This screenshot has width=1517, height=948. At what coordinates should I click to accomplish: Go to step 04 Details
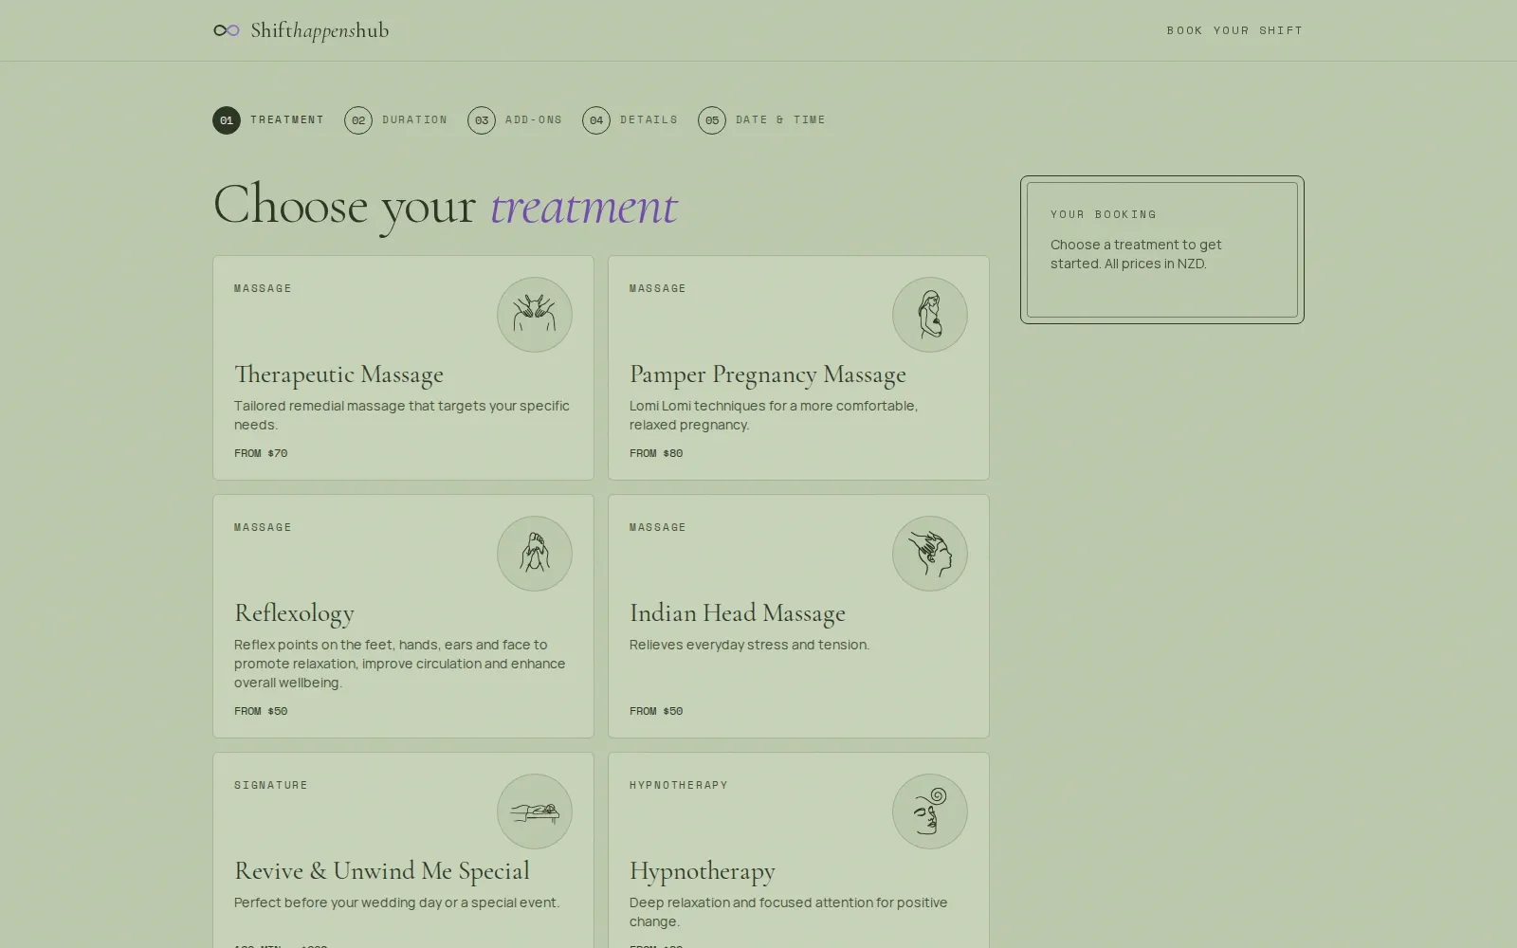coord(631,120)
